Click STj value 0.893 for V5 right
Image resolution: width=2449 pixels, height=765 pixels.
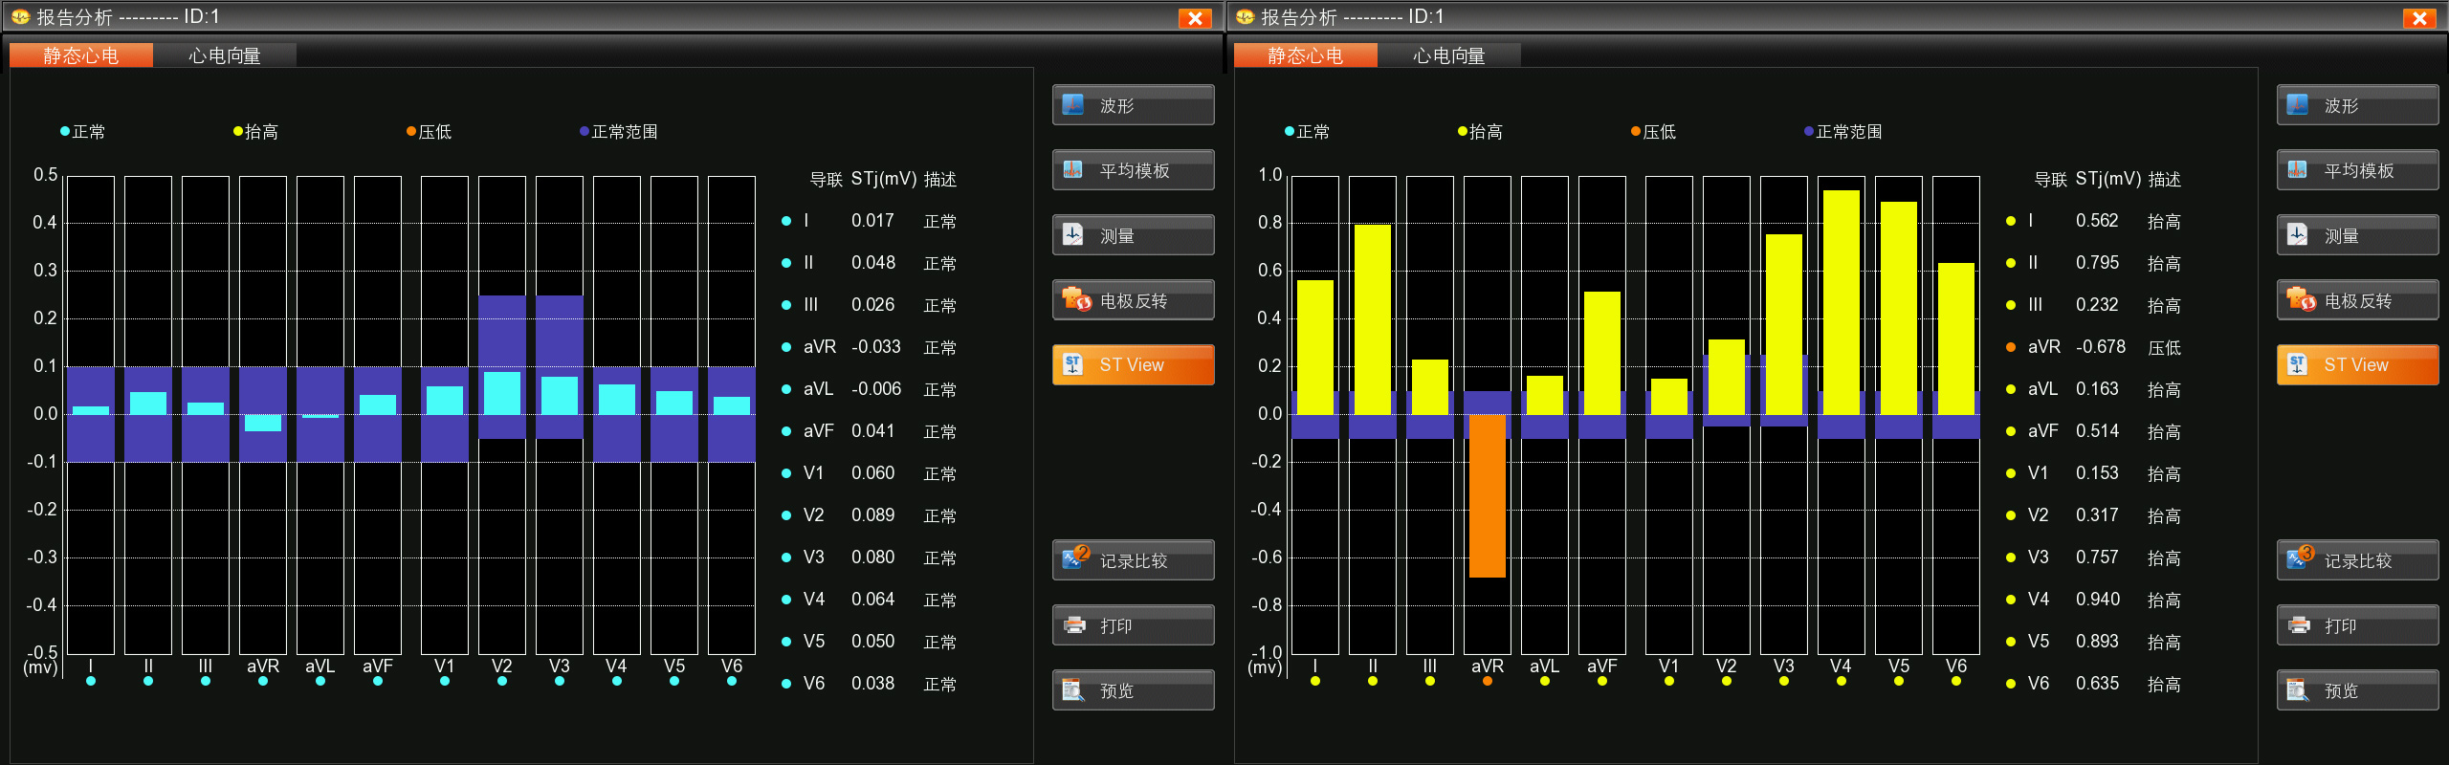(2097, 642)
